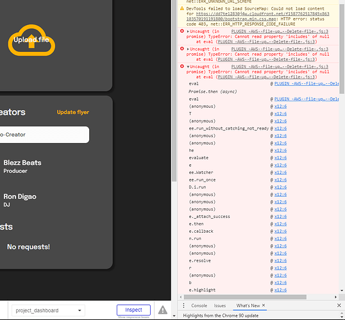This screenshot has height=320, width=345.
Task: Click the Co-Creator input field
Action: coord(44,135)
